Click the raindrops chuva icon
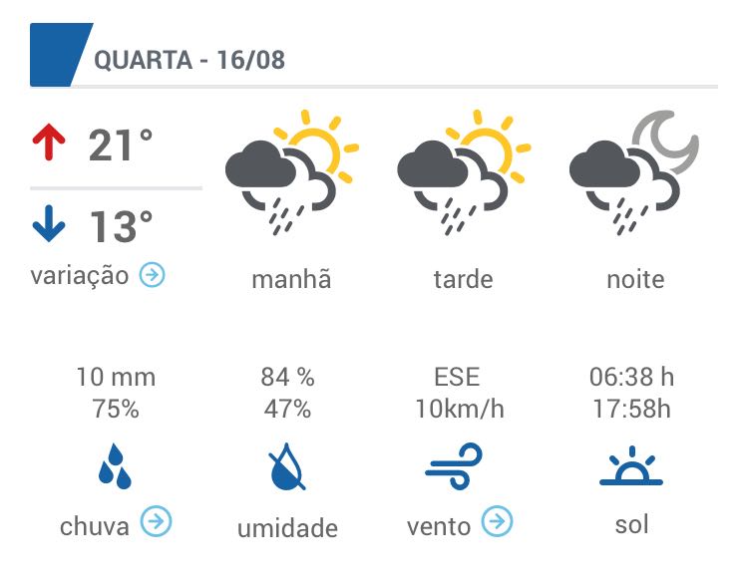748x585 pixels. point(115,466)
